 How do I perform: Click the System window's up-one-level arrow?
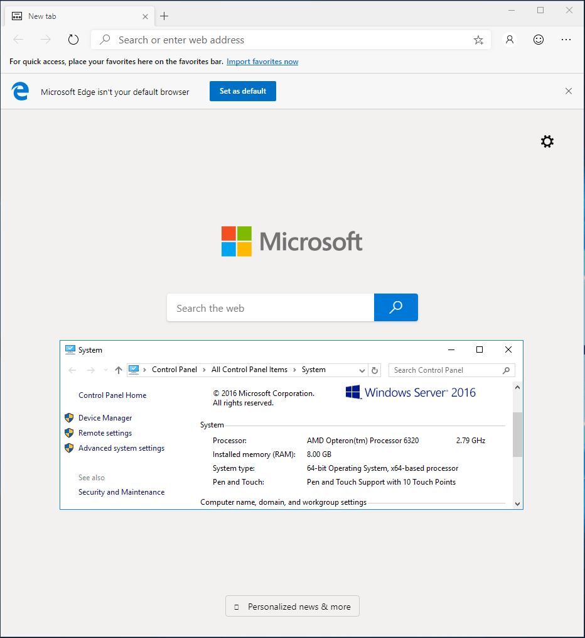click(119, 370)
